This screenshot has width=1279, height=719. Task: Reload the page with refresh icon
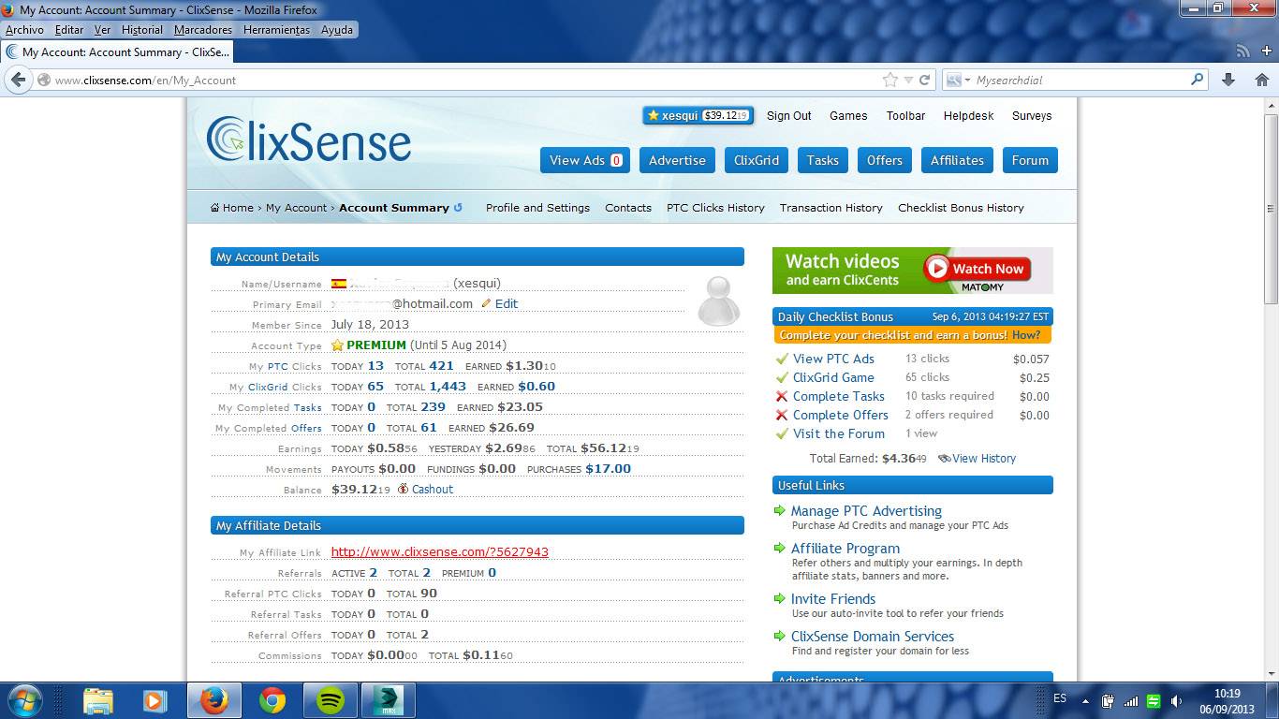tap(924, 81)
